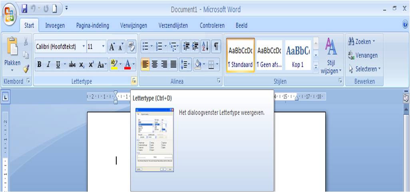
Task: Save the document from Quick Access toolbar
Action: pyautogui.click(x=25, y=10)
